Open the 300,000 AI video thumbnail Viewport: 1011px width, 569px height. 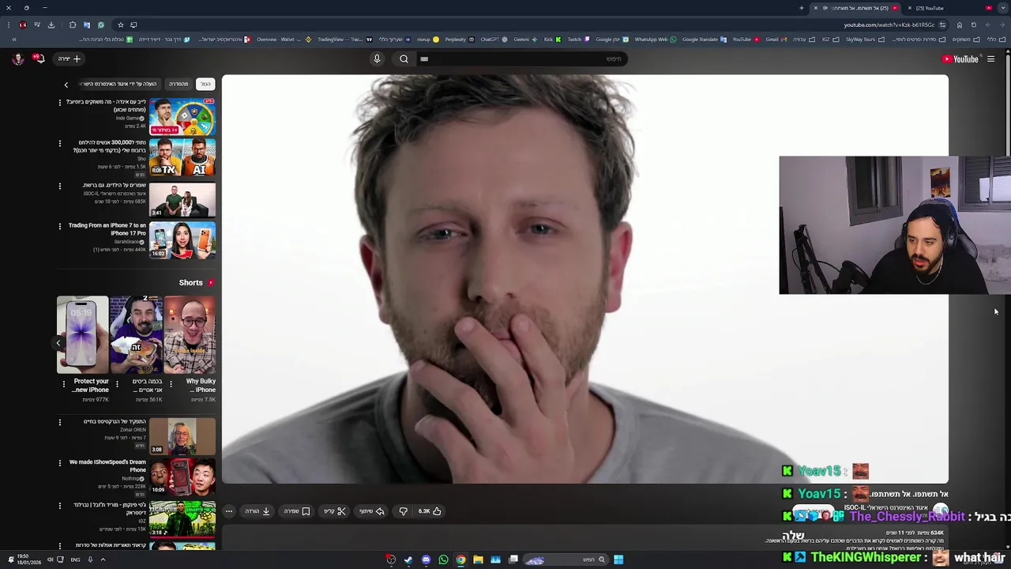pos(182,157)
